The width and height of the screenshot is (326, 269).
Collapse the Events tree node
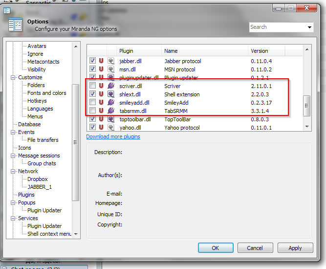(13, 132)
